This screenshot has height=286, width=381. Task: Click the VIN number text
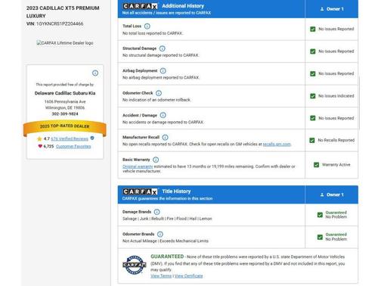60,23
